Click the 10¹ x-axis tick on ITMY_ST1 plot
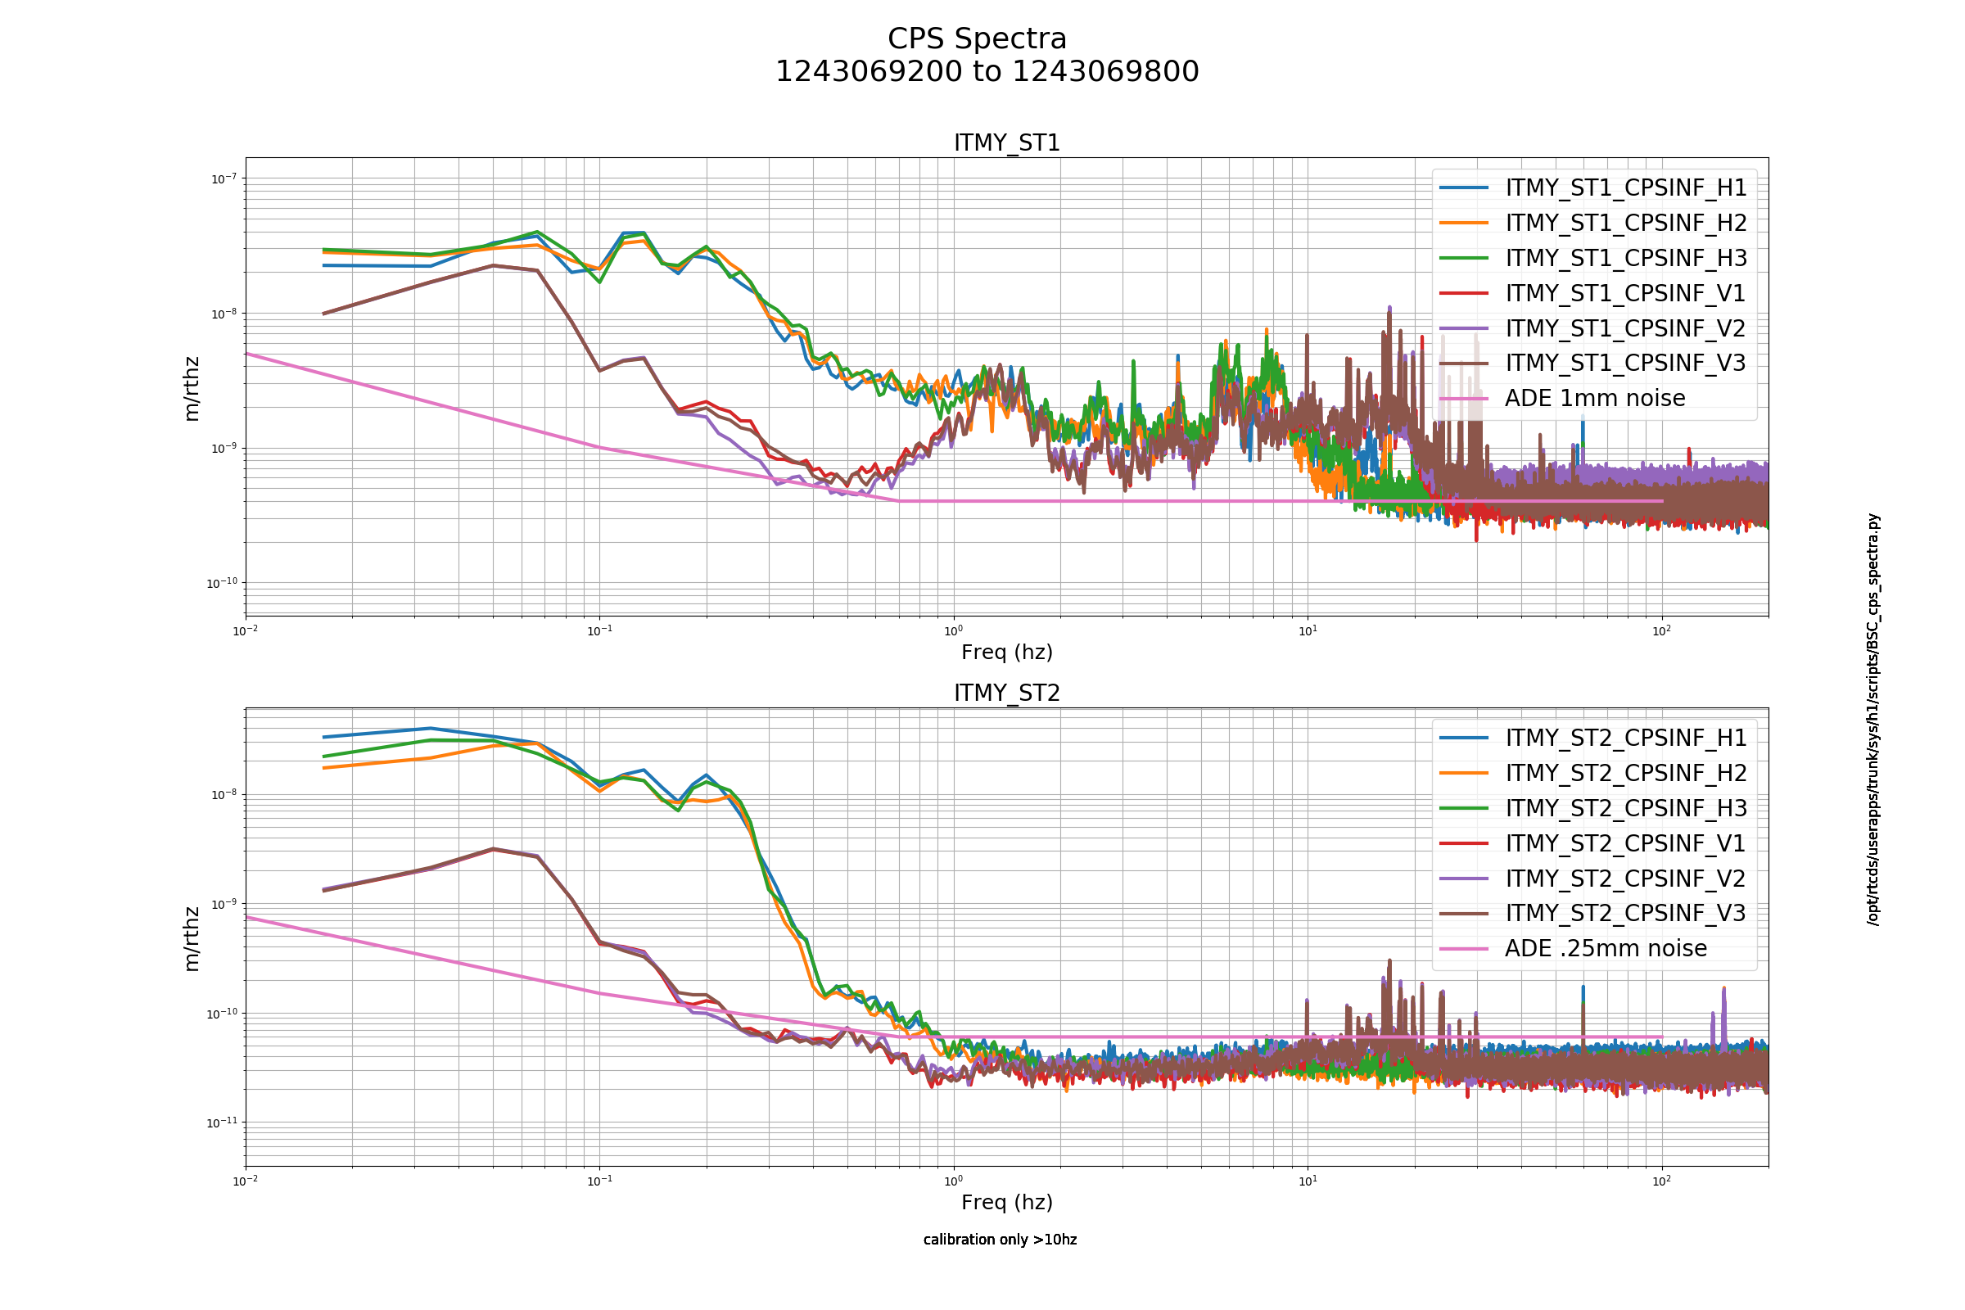 1308,630
